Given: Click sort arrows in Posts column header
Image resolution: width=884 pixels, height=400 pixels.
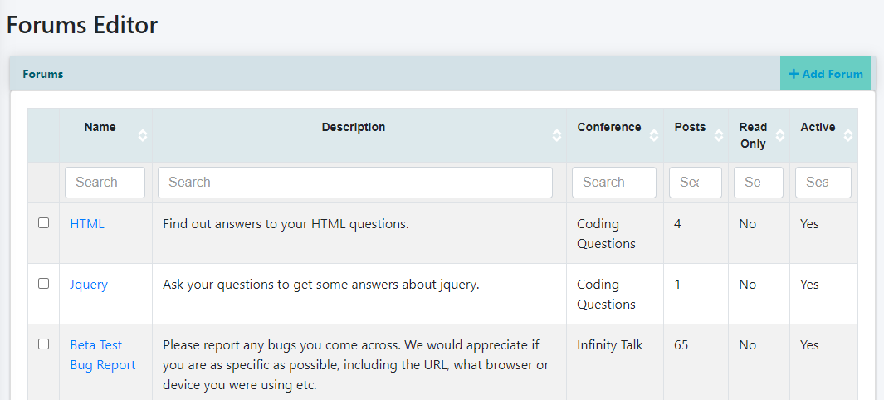Looking at the screenshot, I should coord(719,135).
